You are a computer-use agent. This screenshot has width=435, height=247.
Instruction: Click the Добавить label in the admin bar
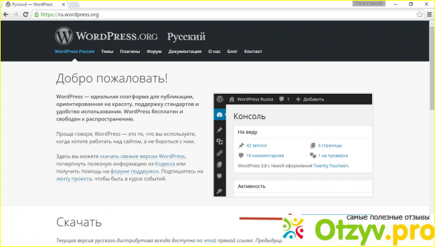(x=313, y=99)
